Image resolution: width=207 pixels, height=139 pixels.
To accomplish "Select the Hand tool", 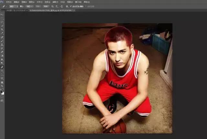I will 2,82.
